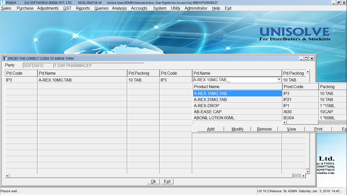The width and height of the screenshot is (347, 195).
Task: Click the second IP3 Pd.Code cell
Action: pos(176,80)
